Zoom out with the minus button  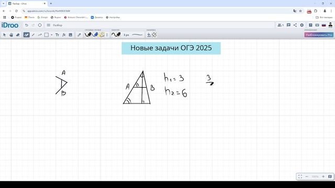pyautogui.click(x=307, y=177)
